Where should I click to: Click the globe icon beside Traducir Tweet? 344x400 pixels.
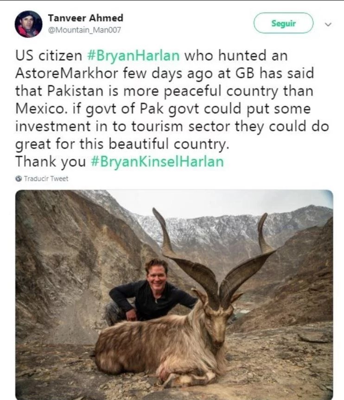[x=19, y=178]
